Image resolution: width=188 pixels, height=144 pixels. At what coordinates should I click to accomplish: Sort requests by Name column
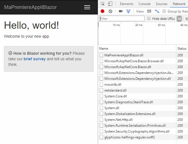tap(137, 48)
